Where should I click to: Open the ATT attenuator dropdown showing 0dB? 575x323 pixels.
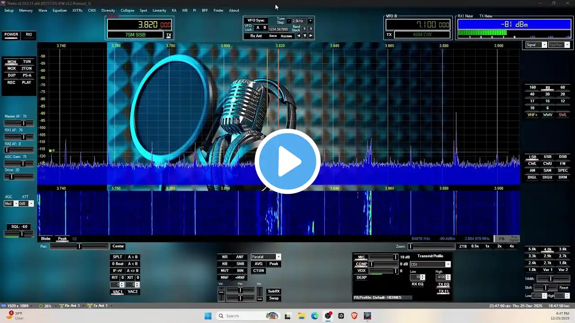pos(26,204)
